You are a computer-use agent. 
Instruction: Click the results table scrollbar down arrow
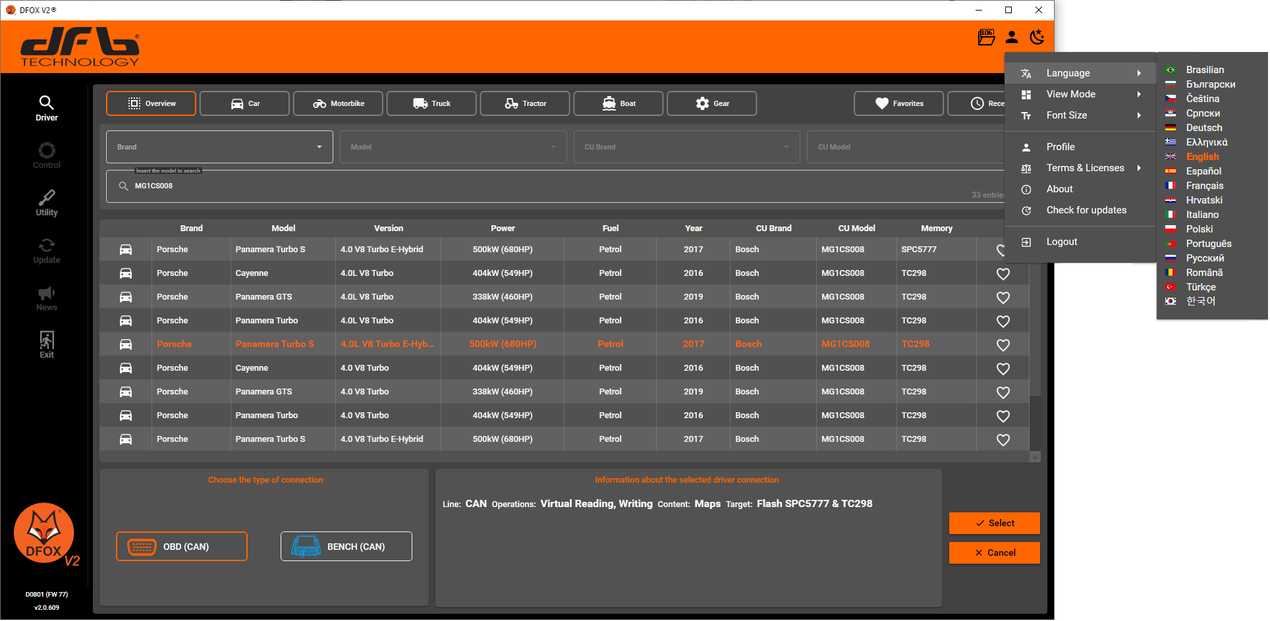(x=1035, y=456)
